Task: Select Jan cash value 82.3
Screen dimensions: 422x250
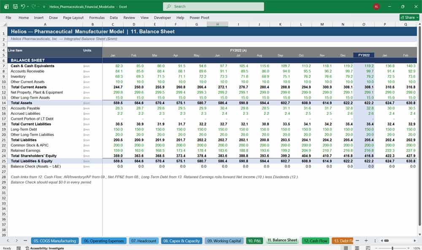Action: coord(119,66)
